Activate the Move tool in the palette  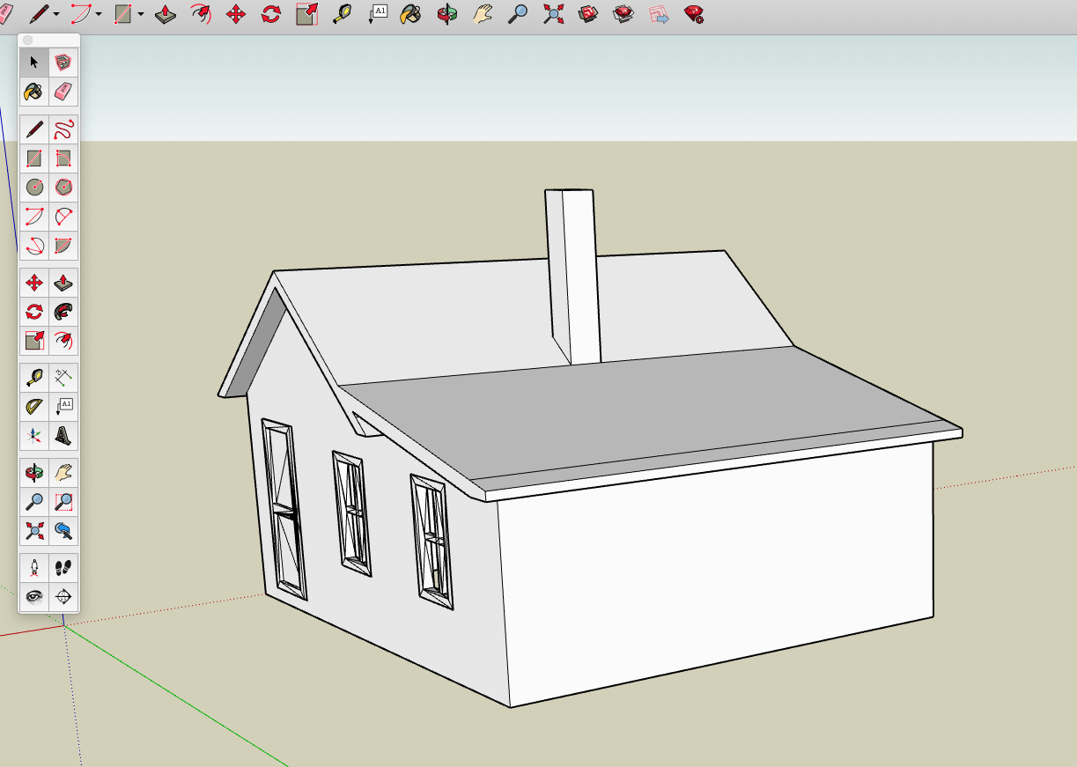coord(34,283)
